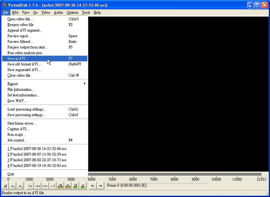Open recent file nobol 2007-06-19 14-30-32-93.avi
Image resolution: width=270 pixels, height=197 pixels.
click(x=45, y=165)
